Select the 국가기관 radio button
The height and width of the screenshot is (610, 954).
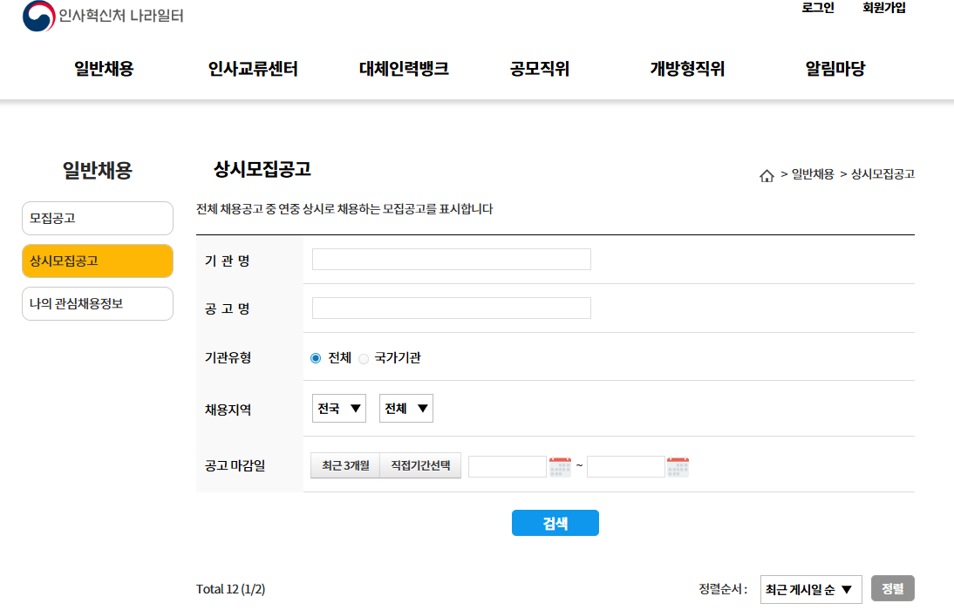363,357
